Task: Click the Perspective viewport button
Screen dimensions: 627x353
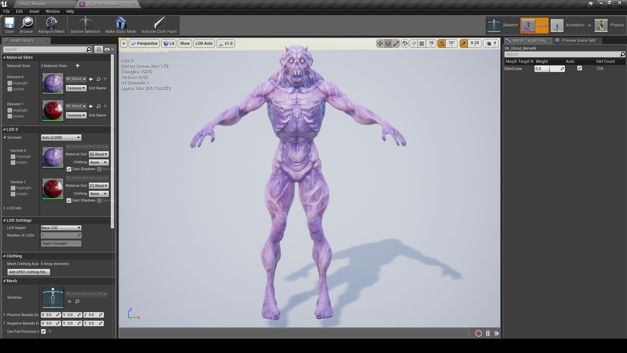Action: click(144, 43)
